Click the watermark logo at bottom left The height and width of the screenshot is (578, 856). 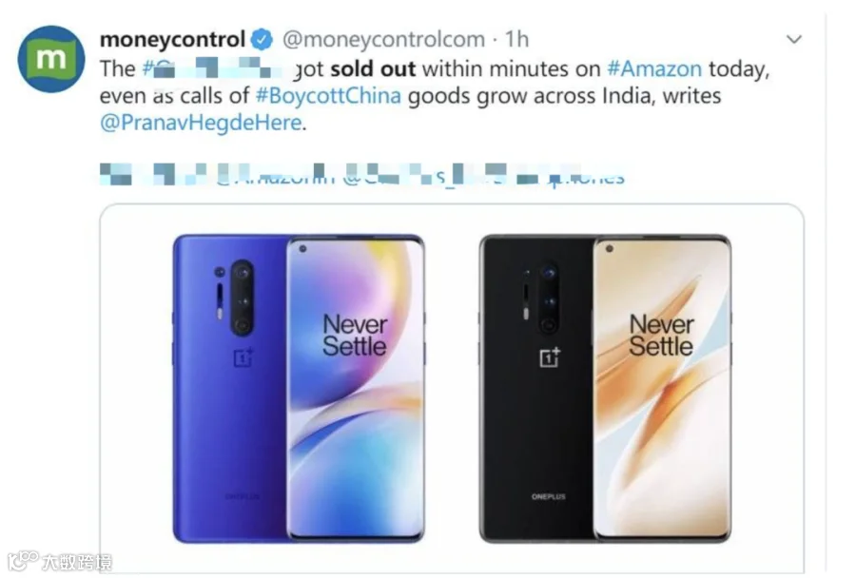tap(60, 561)
